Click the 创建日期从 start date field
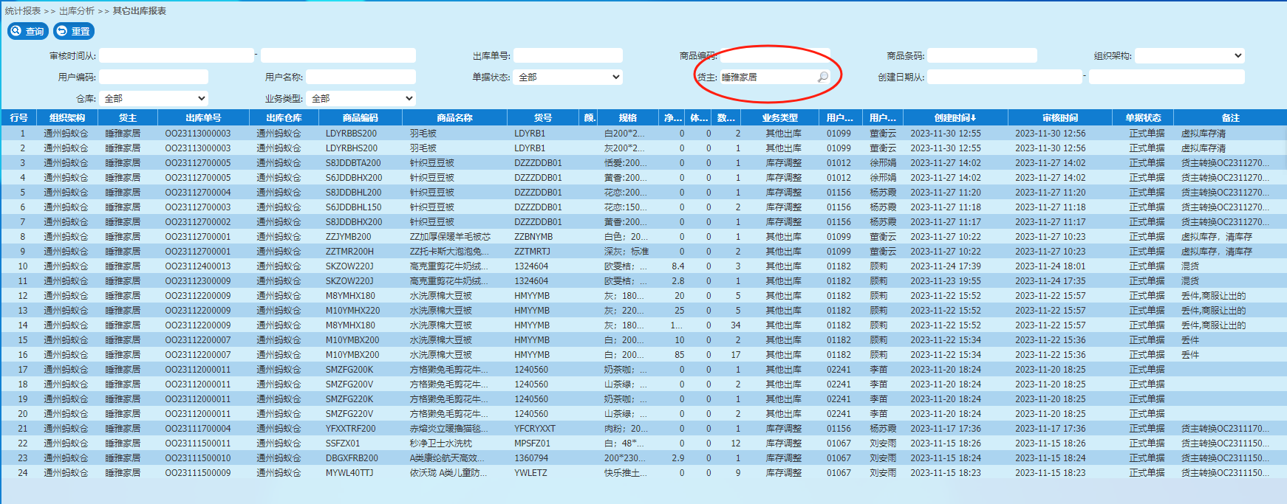1287x504 pixels. (x=1004, y=77)
